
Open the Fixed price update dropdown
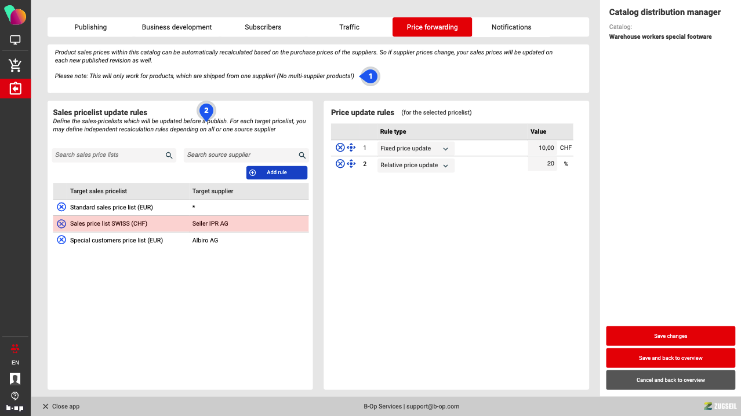click(x=415, y=149)
